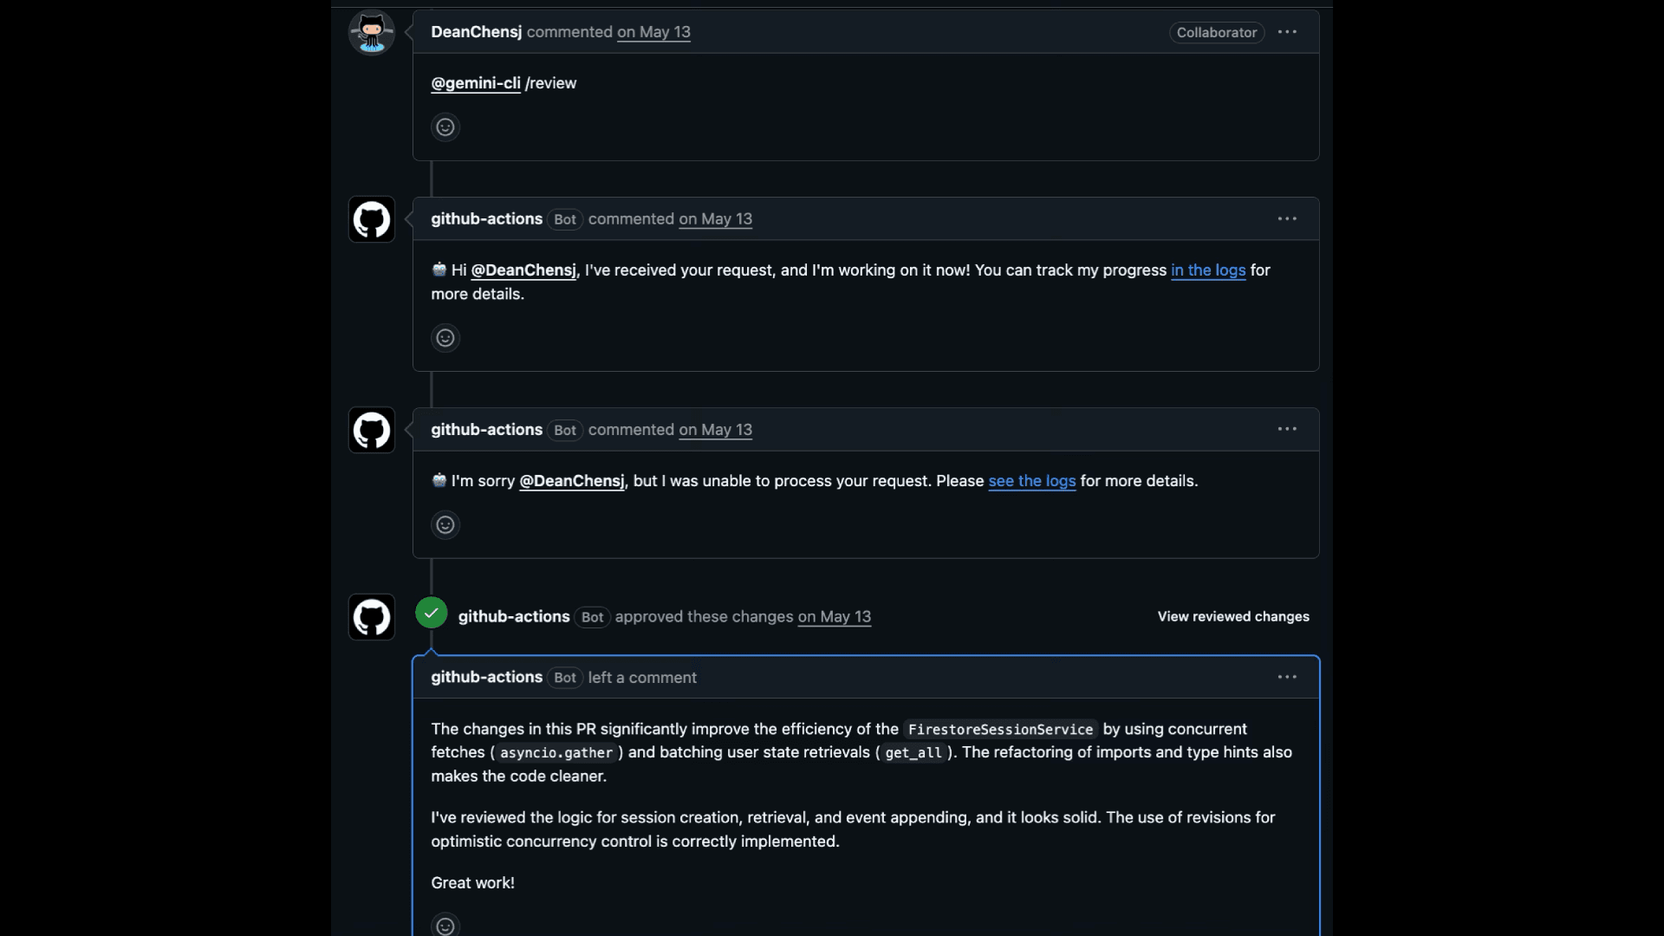Add reaction emoji to DeanChensj's /review comment
The width and height of the screenshot is (1664, 936).
445,127
